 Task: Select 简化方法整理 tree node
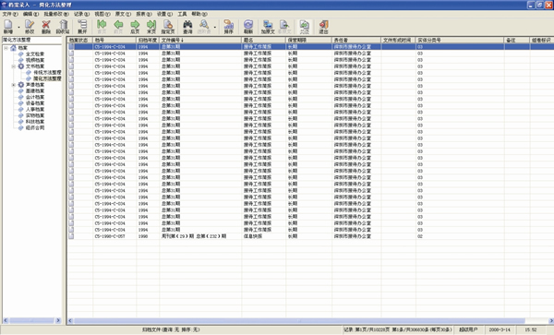(47, 78)
